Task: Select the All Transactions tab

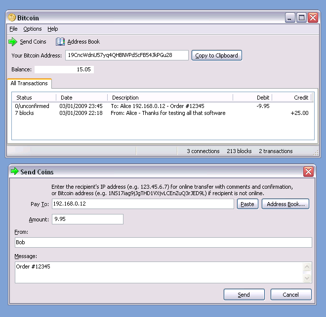Action: coord(29,83)
